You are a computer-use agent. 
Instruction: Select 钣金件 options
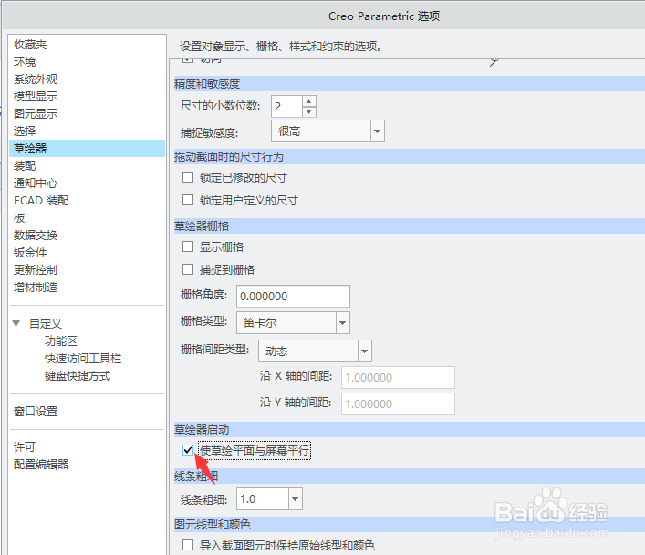click(x=30, y=252)
